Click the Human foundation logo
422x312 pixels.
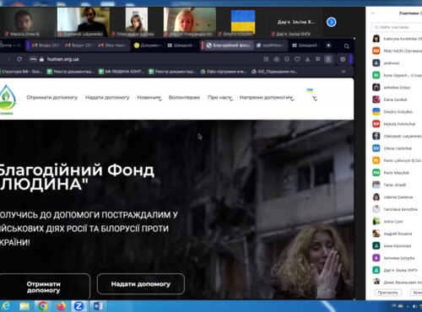click(8, 100)
